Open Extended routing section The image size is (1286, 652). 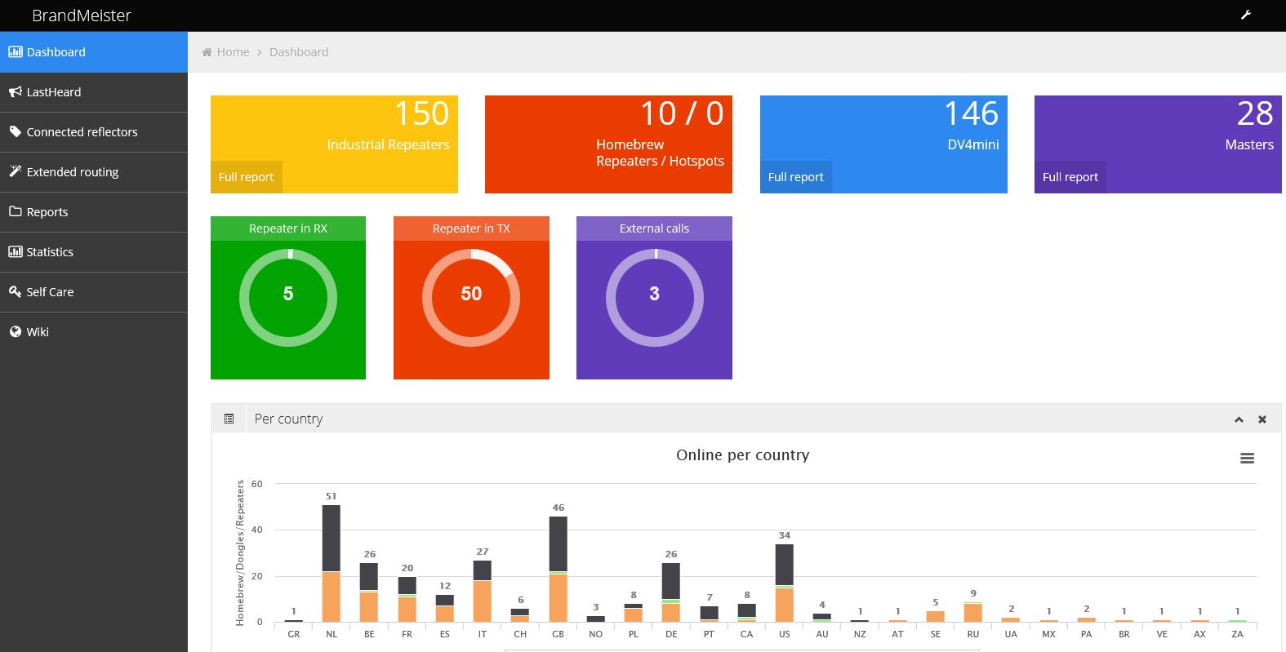click(x=94, y=172)
